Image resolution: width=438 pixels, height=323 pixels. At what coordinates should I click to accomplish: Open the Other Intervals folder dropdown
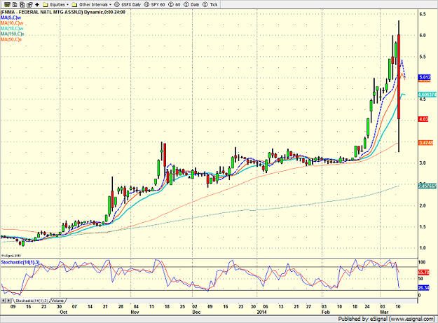[92, 5]
